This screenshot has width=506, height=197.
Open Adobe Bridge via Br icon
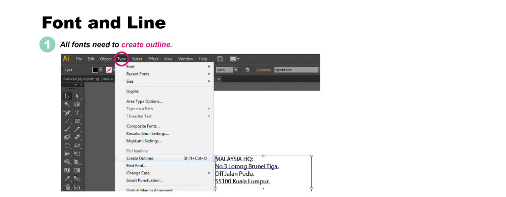[221, 59]
